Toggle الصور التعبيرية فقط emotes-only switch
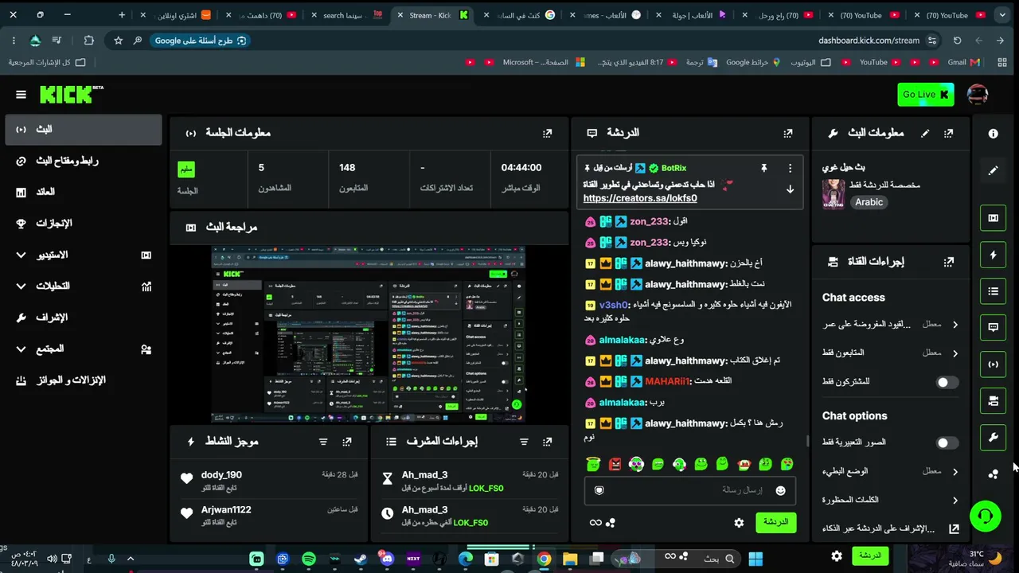1019x573 pixels. click(x=946, y=442)
